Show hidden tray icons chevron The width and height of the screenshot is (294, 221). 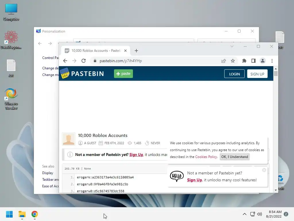click(245, 214)
